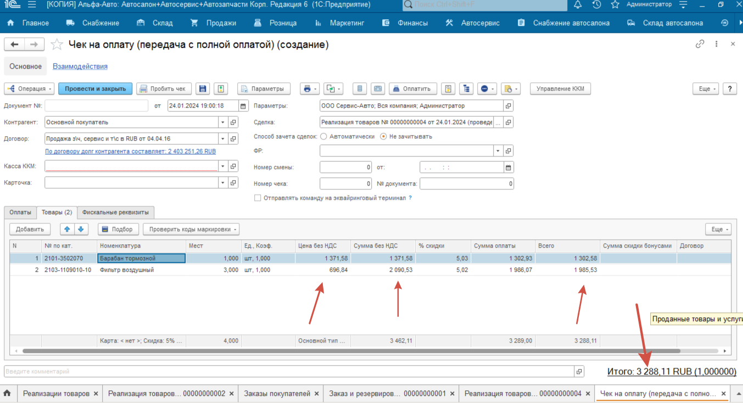Viewport: 743px width, 403px height.
Task: Open printer dropdown in toolbar
Action: pos(310,88)
